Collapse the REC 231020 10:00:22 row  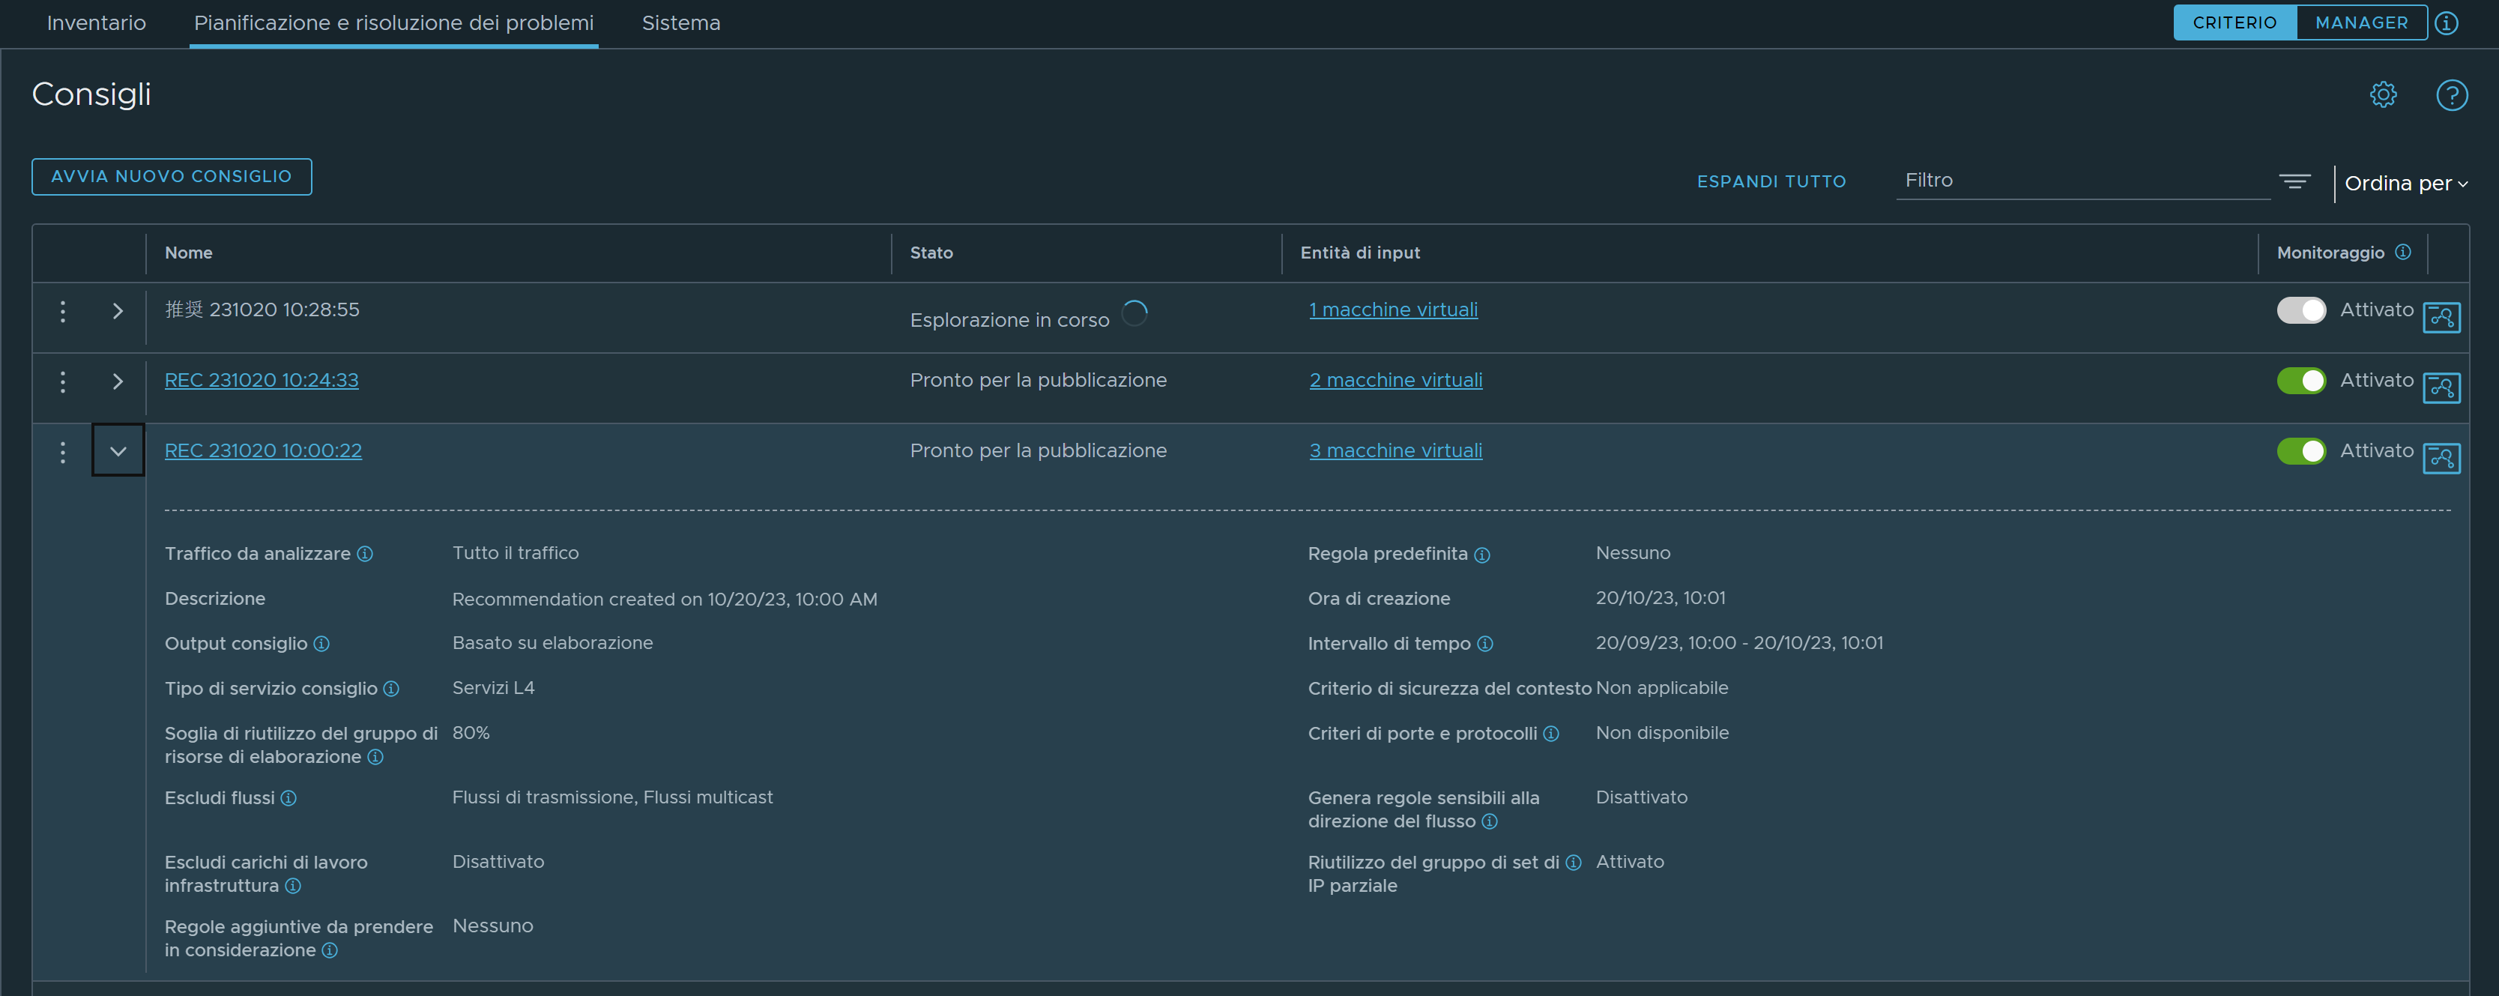[118, 451]
